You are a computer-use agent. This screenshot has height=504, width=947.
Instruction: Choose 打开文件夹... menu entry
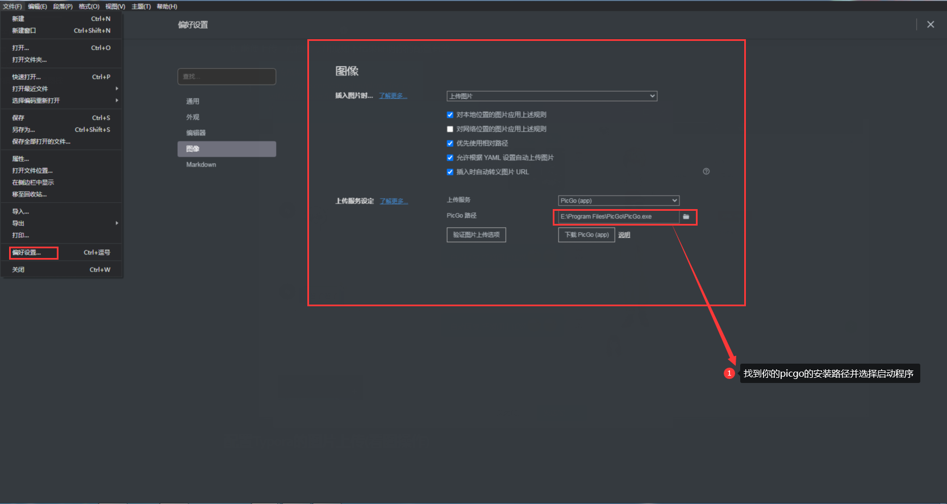coord(61,60)
